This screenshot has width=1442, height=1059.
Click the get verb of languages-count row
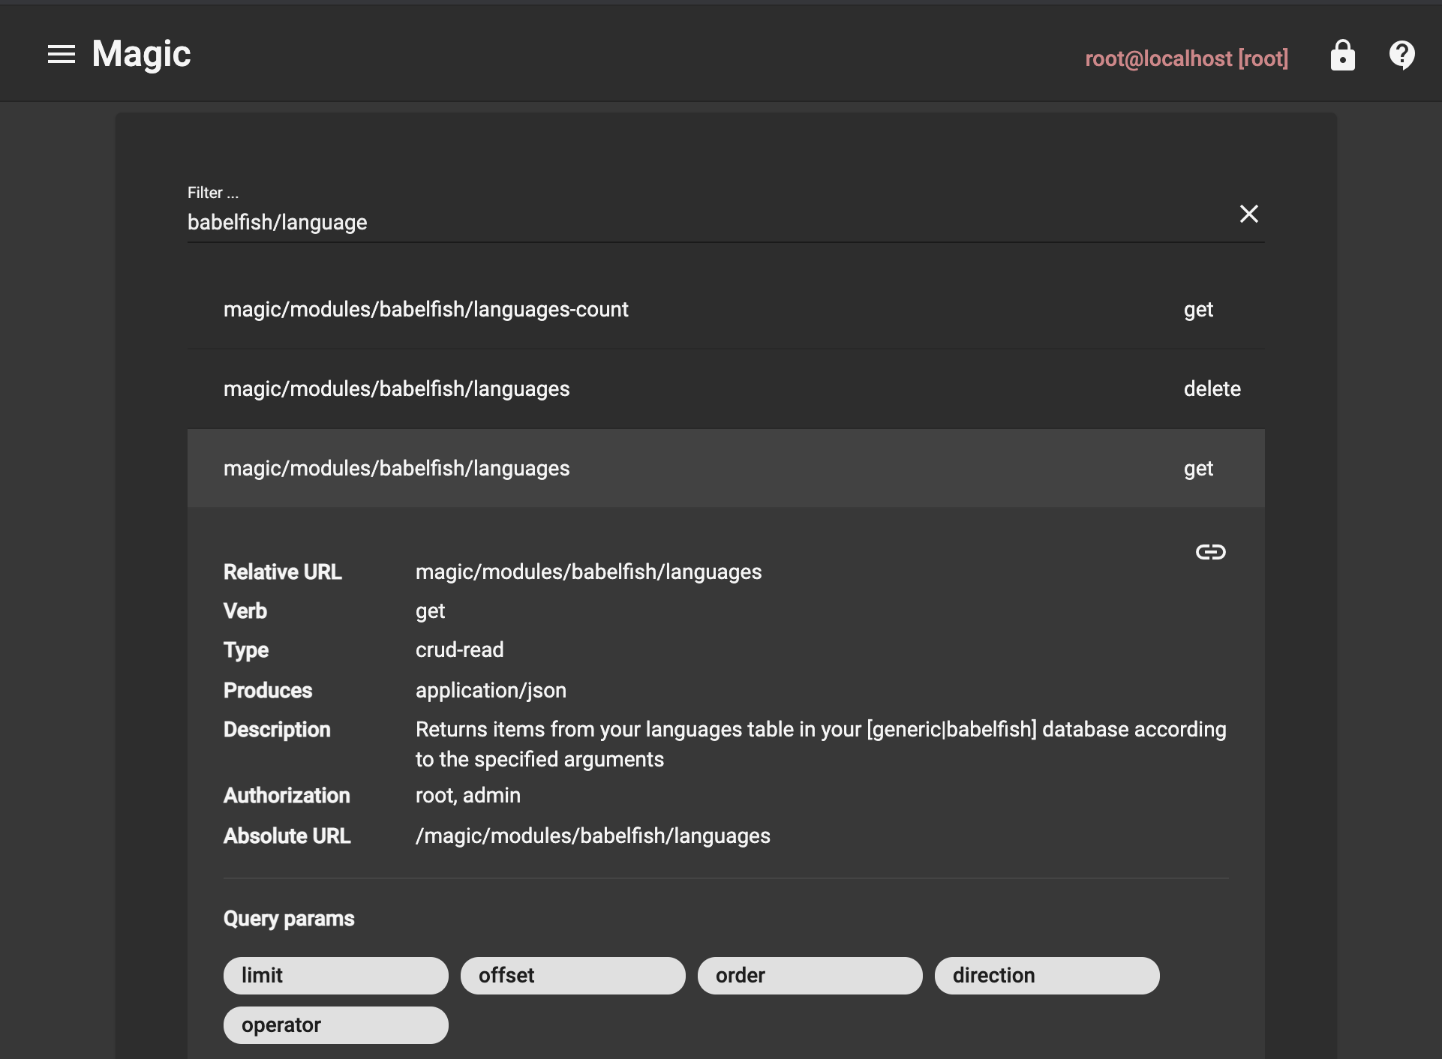coord(1198,310)
